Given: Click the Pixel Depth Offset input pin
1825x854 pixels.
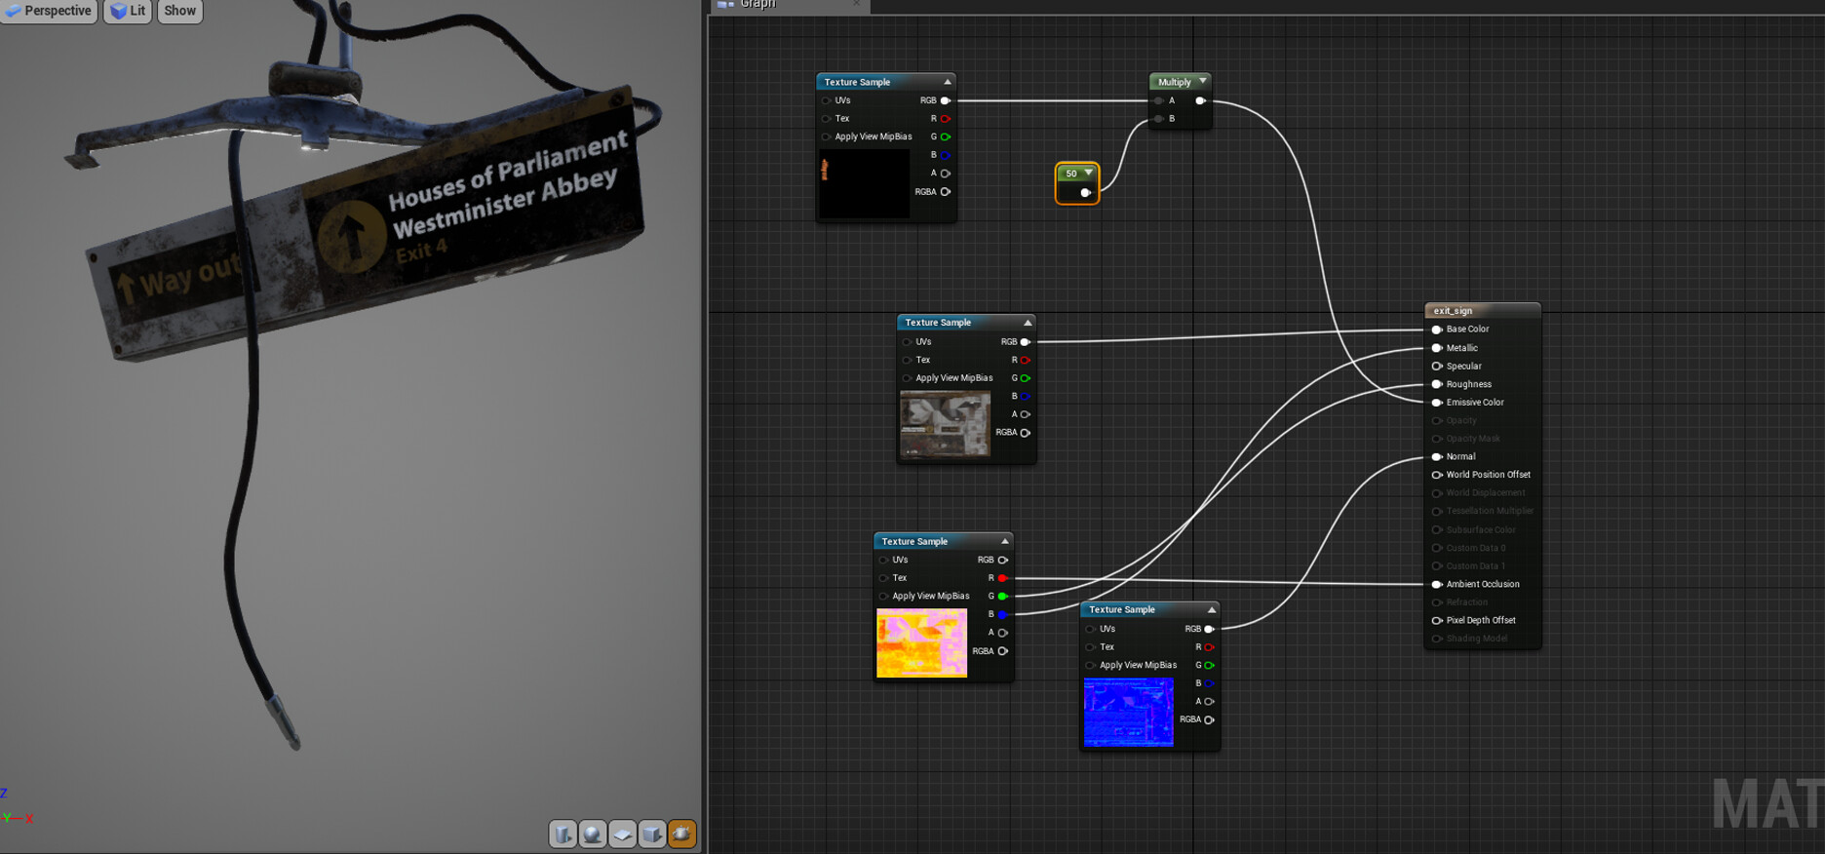Looking at the screenshot, I should pyautogui.click(x=1437, y=620).
